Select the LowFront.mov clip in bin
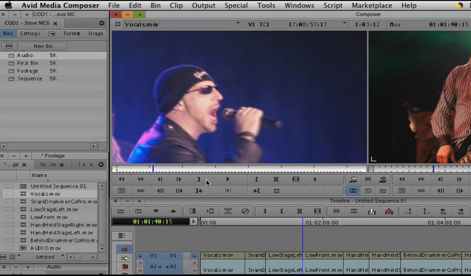471x276 pixels. [49, 217]
